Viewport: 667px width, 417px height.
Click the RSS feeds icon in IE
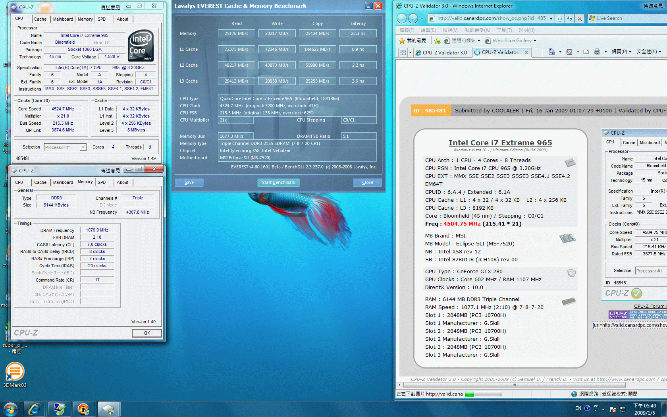pyautogui.click(x=569, y=52)
